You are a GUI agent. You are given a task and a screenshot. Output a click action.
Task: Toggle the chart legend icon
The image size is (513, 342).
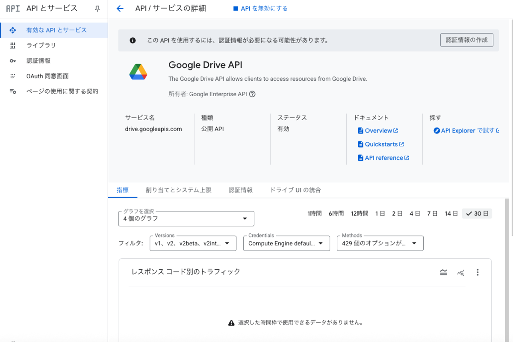pos(444,272)
